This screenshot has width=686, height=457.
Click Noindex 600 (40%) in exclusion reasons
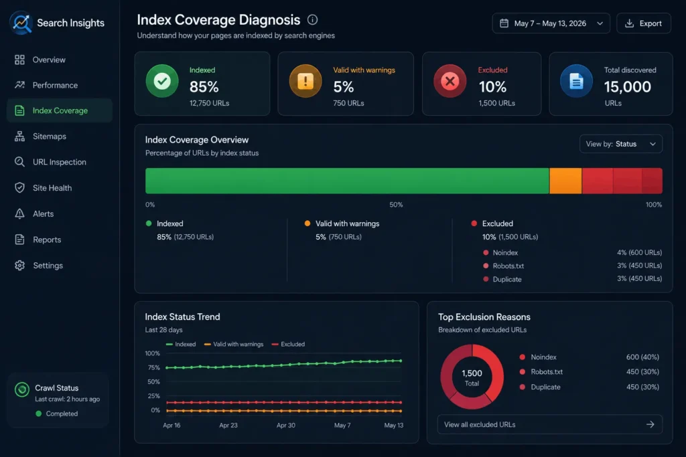click(x=590, y=357)
